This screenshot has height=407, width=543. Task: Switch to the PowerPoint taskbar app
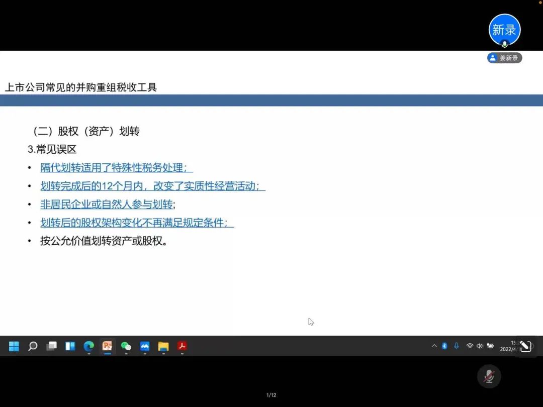coord(107,346)
